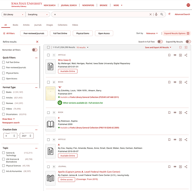Open JOURNAL SEARCH in top menu

[x=69, y=5]
